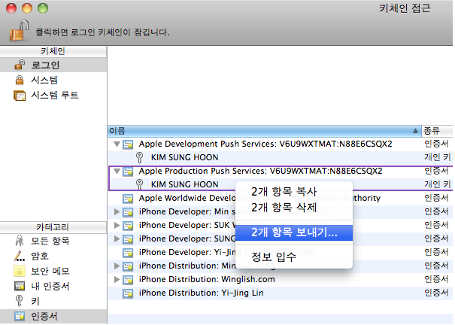Click certificate icon of Apple Worldwide Developer row
Viewport: 455px width, 325px height.
128,199
